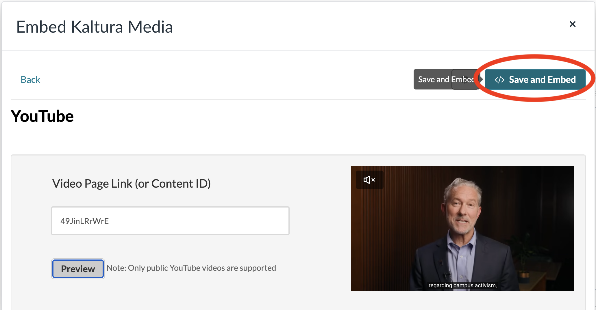Close the Embed Kaltura Media dialog
This screenshot has height=310, width=596.
coord(572,24)
